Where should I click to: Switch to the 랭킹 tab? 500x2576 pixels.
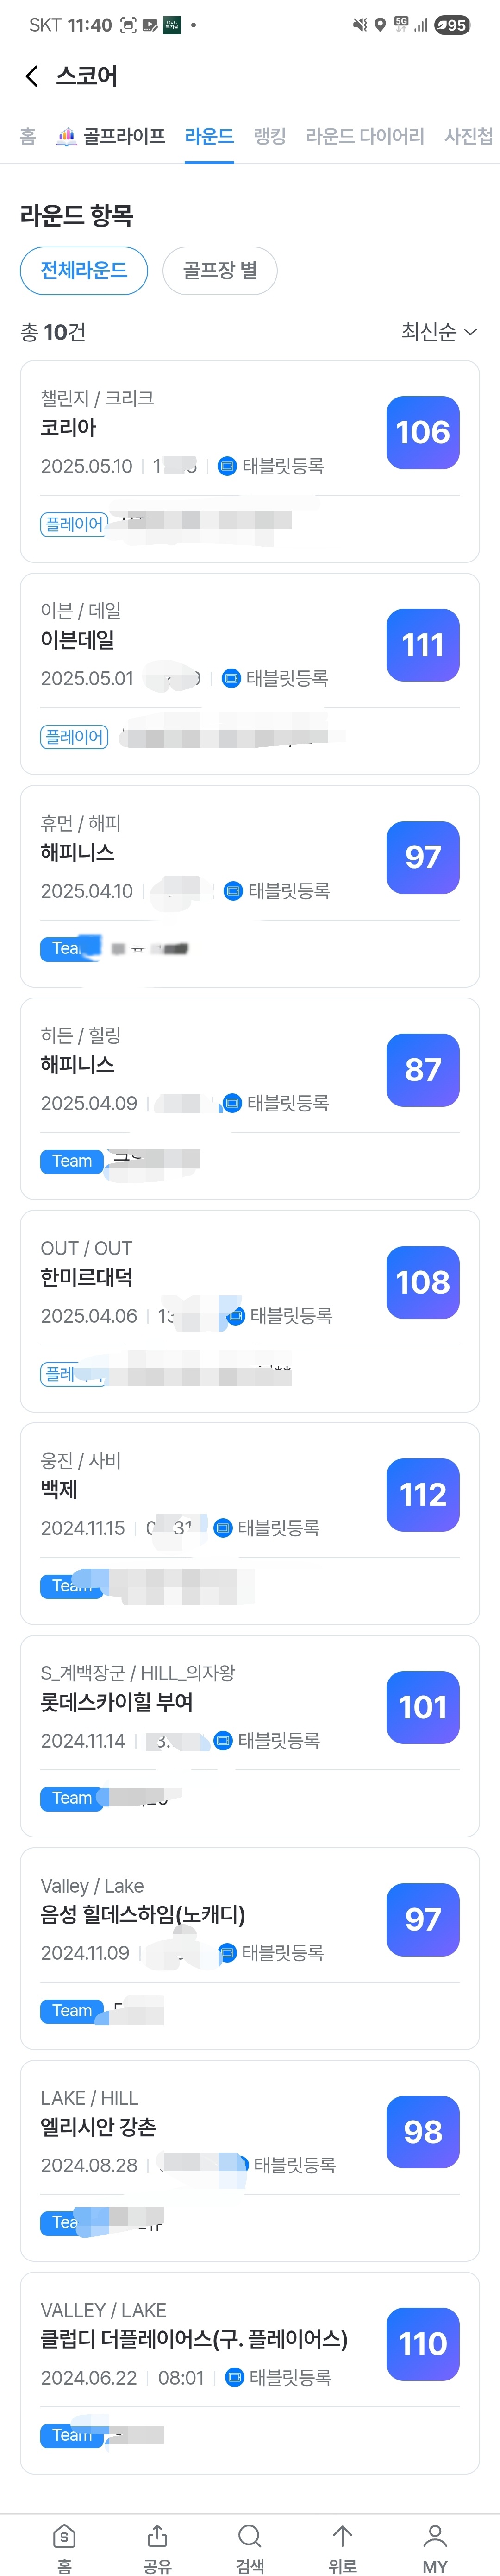pos(269,136)
